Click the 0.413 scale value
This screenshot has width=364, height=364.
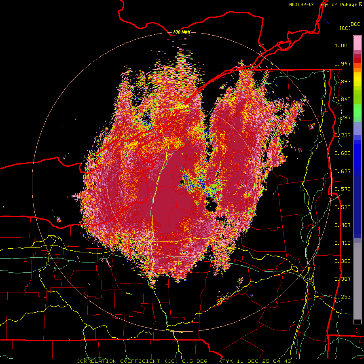pyautogui.click(x=343, y=243)
